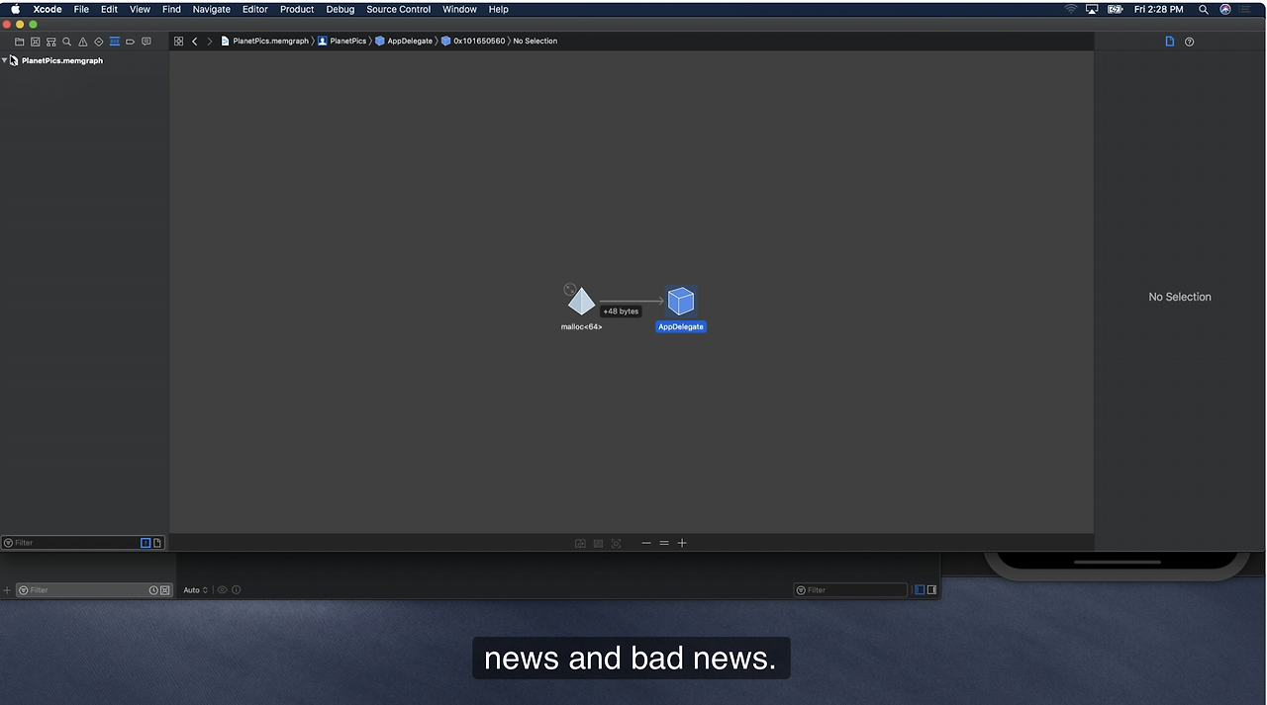Click the focus icon in graph toolbar
The width and height of the screenshot is (1267, 705).
tap(616, 544)
